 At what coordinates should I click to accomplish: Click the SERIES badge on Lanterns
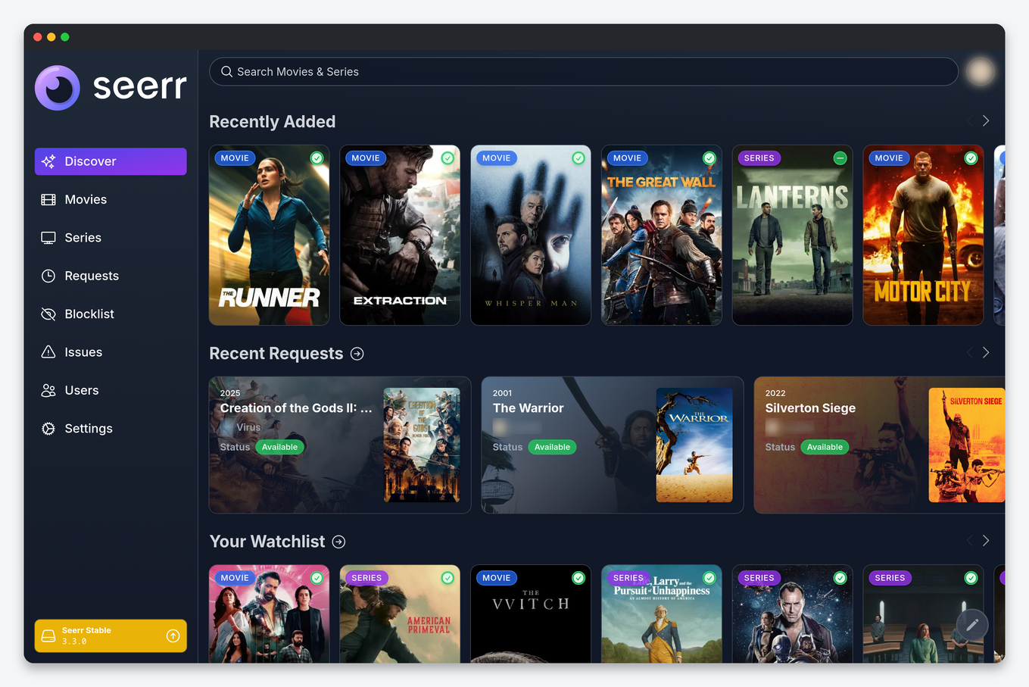pos(759,158)
